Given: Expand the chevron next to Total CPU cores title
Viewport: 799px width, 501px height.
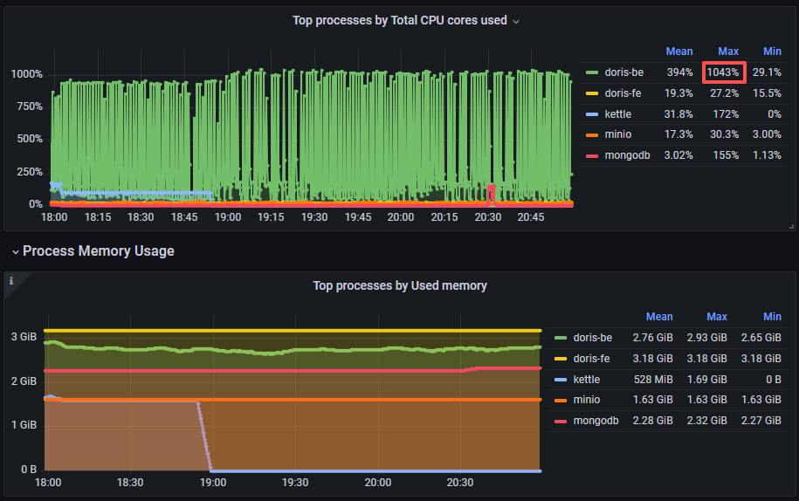Looking at the screenshot, I should pyautogui.click(x=516, y=21).
